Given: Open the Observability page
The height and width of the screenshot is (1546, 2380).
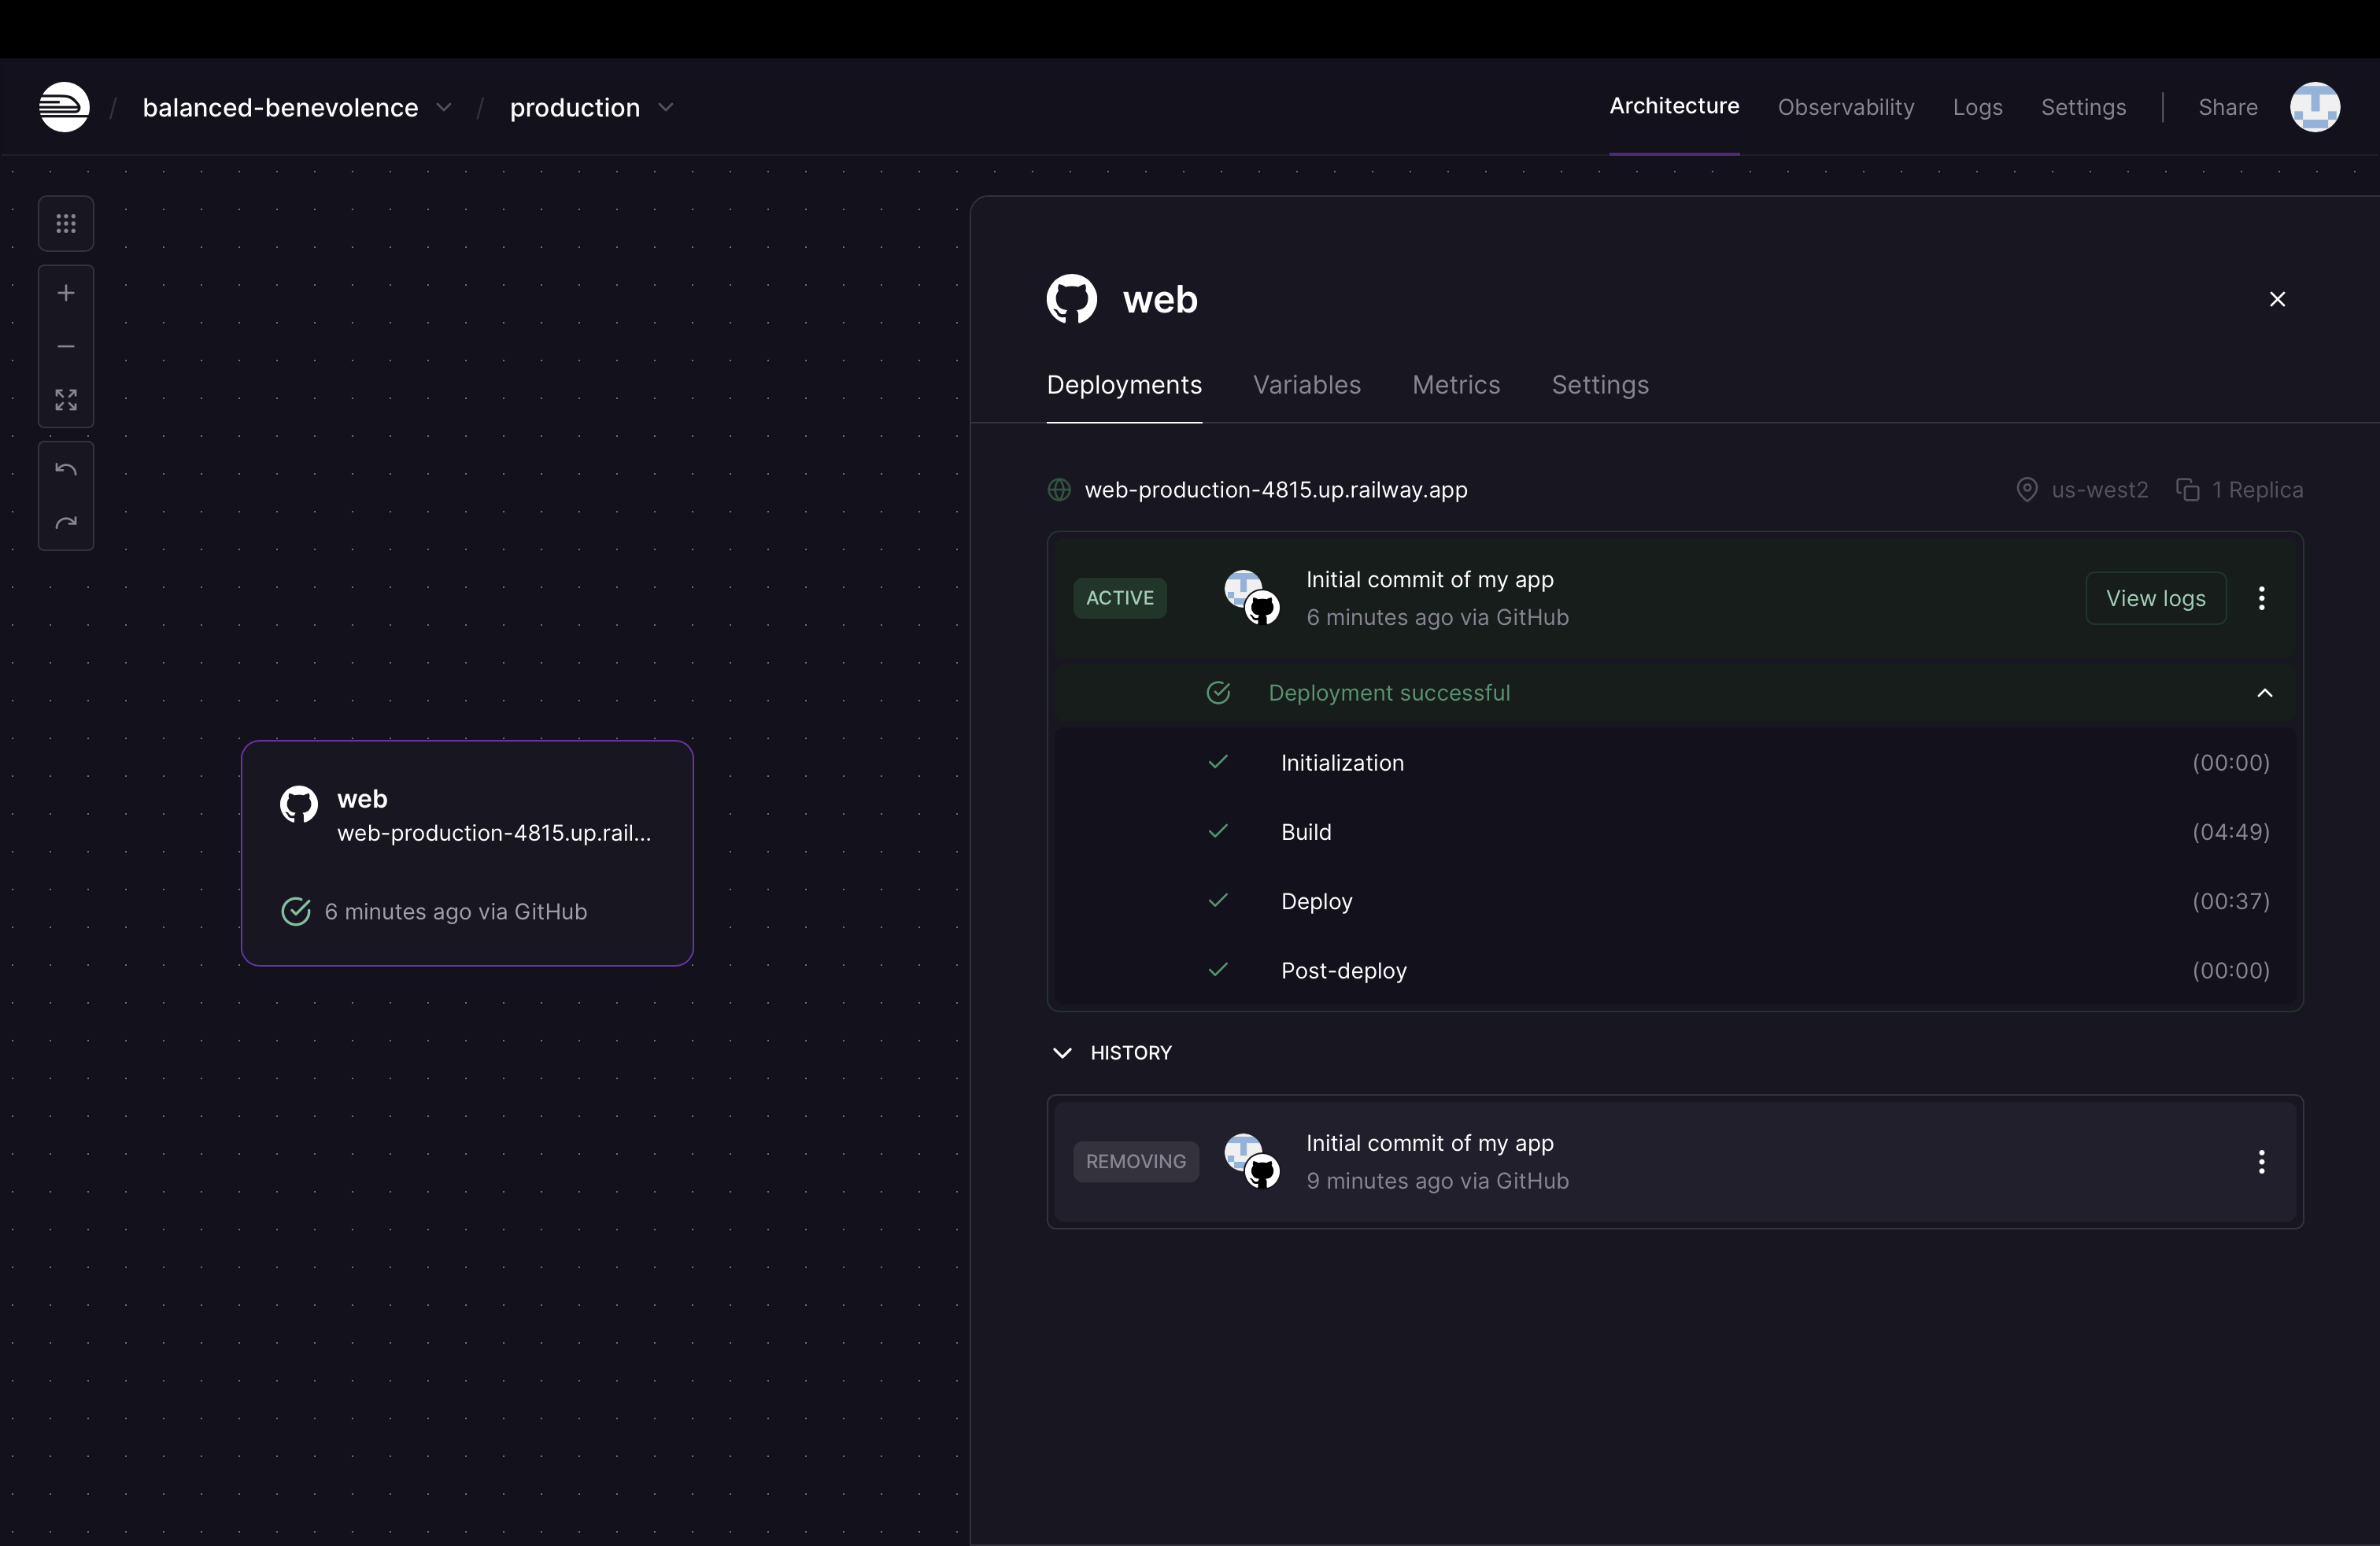Looking at the screenshot, I should pos(1845,107).
